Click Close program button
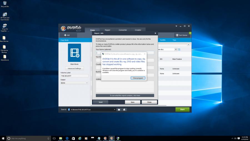 click(x=138, y=78)
